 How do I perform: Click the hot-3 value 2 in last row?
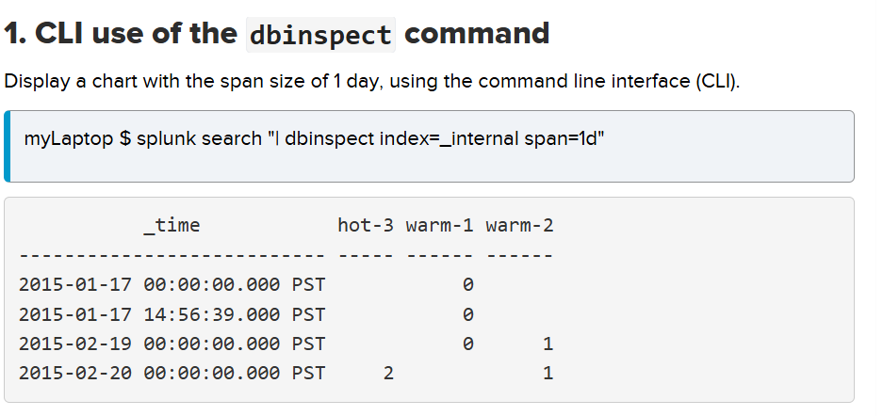point(388,374)
